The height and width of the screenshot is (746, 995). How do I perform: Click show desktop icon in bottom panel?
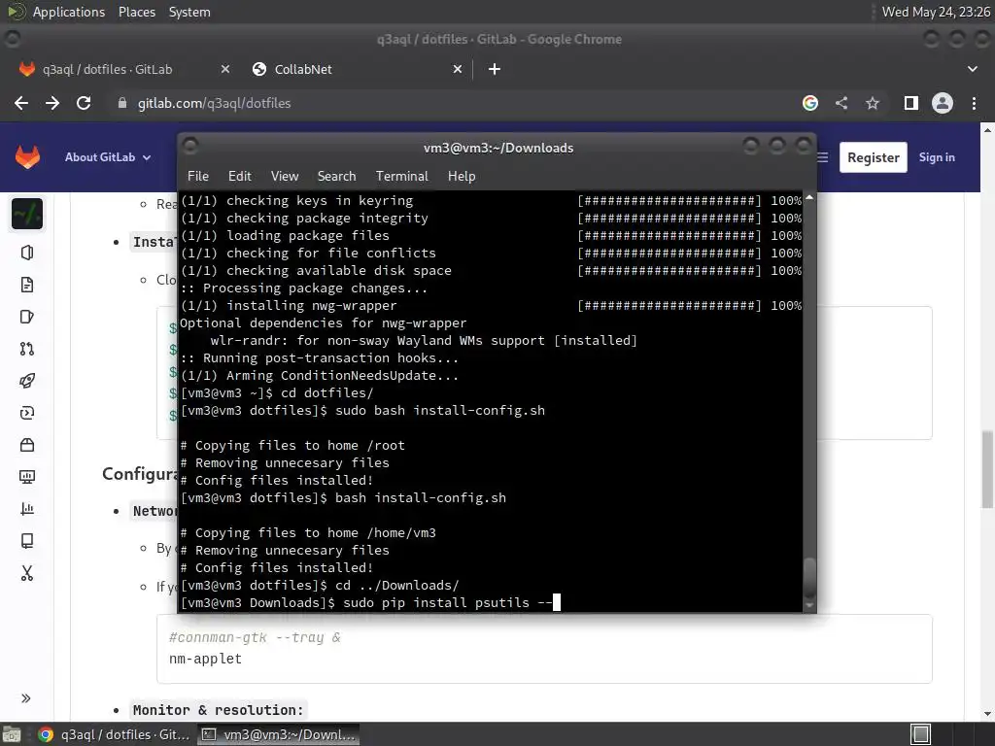[x=12, y=734]
